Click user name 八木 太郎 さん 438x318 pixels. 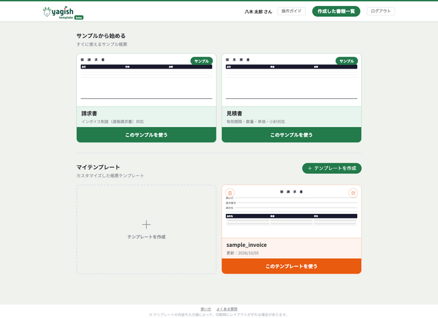coord(258,11)
